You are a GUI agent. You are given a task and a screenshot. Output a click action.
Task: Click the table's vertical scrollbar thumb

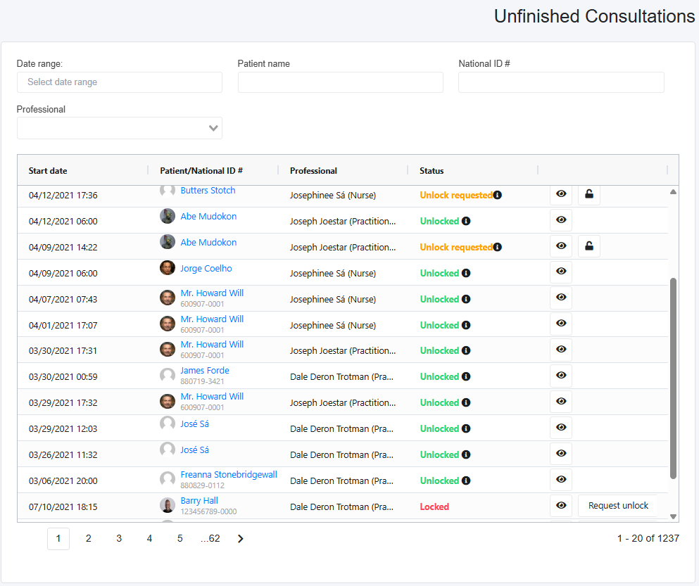[x=673, y=377]
